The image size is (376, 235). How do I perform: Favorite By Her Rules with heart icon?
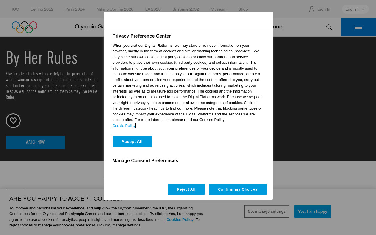point(13,121)
